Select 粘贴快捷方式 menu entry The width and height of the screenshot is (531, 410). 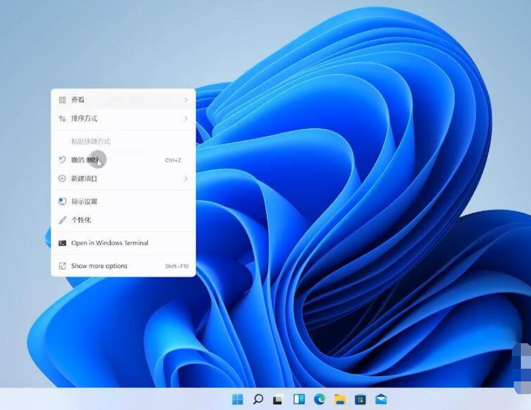point(123,141)
